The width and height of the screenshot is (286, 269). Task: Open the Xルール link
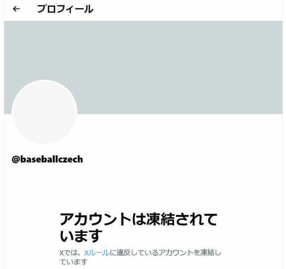pos(97,253)
